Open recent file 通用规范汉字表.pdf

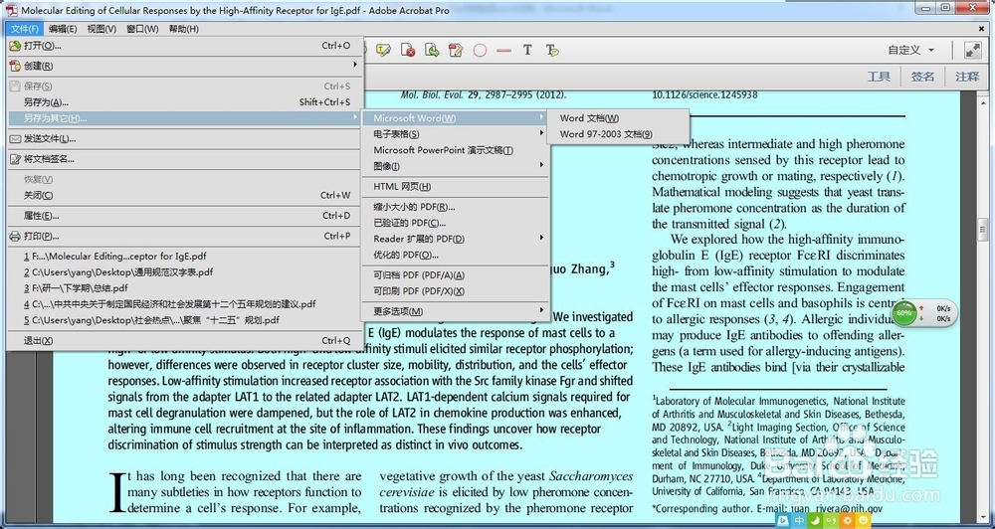[184, 272]
